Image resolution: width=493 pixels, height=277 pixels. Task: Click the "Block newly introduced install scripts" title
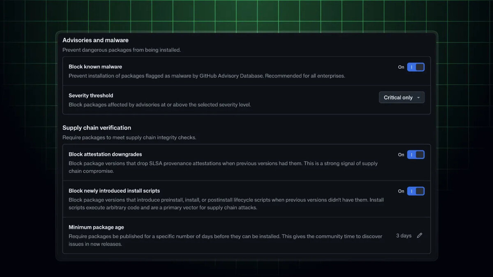114,191
